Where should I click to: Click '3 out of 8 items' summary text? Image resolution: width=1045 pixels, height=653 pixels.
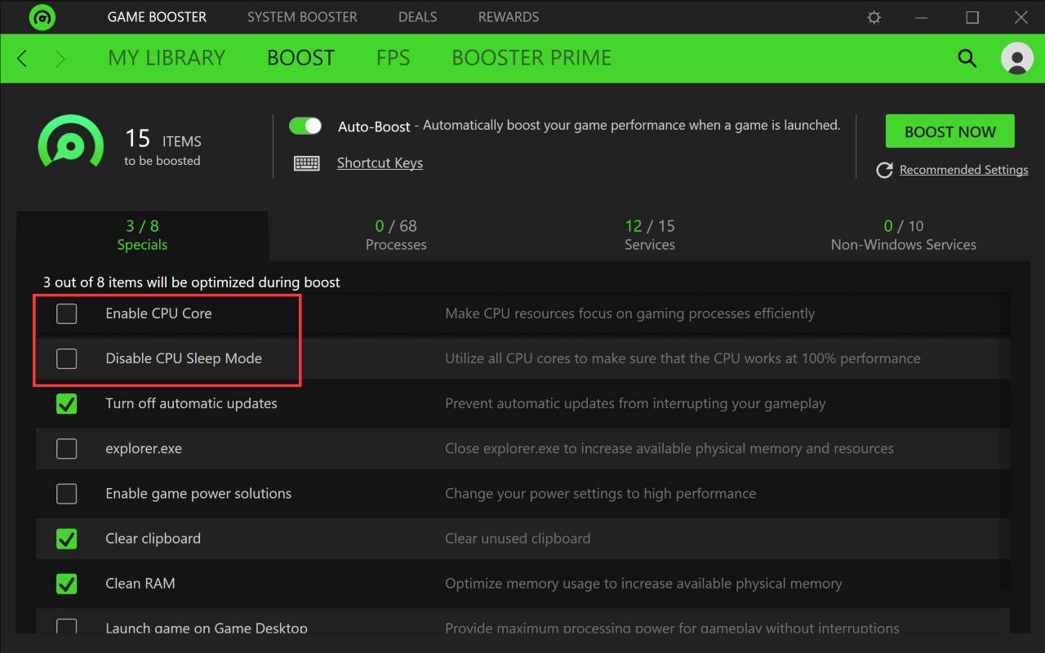click(x=192, y=282)
